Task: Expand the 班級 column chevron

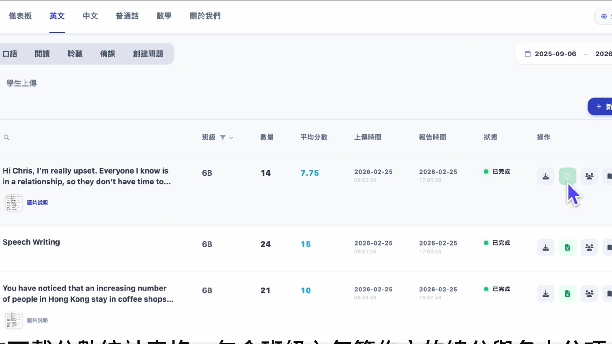Action: [231, 137]
